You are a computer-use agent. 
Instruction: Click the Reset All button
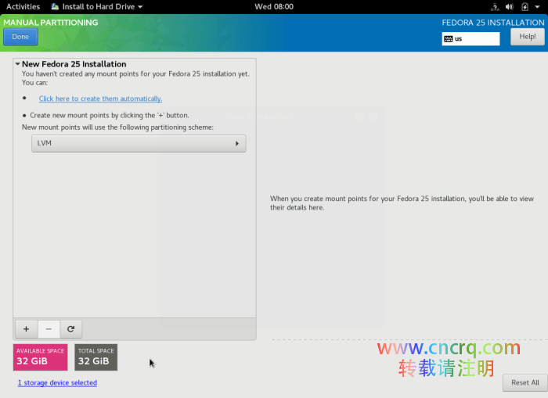pyautogui.click(x=525, y=382)
